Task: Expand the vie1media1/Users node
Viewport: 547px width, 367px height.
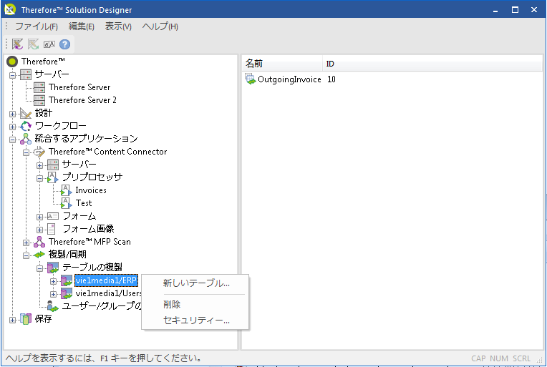Action: tap(54, 294)
